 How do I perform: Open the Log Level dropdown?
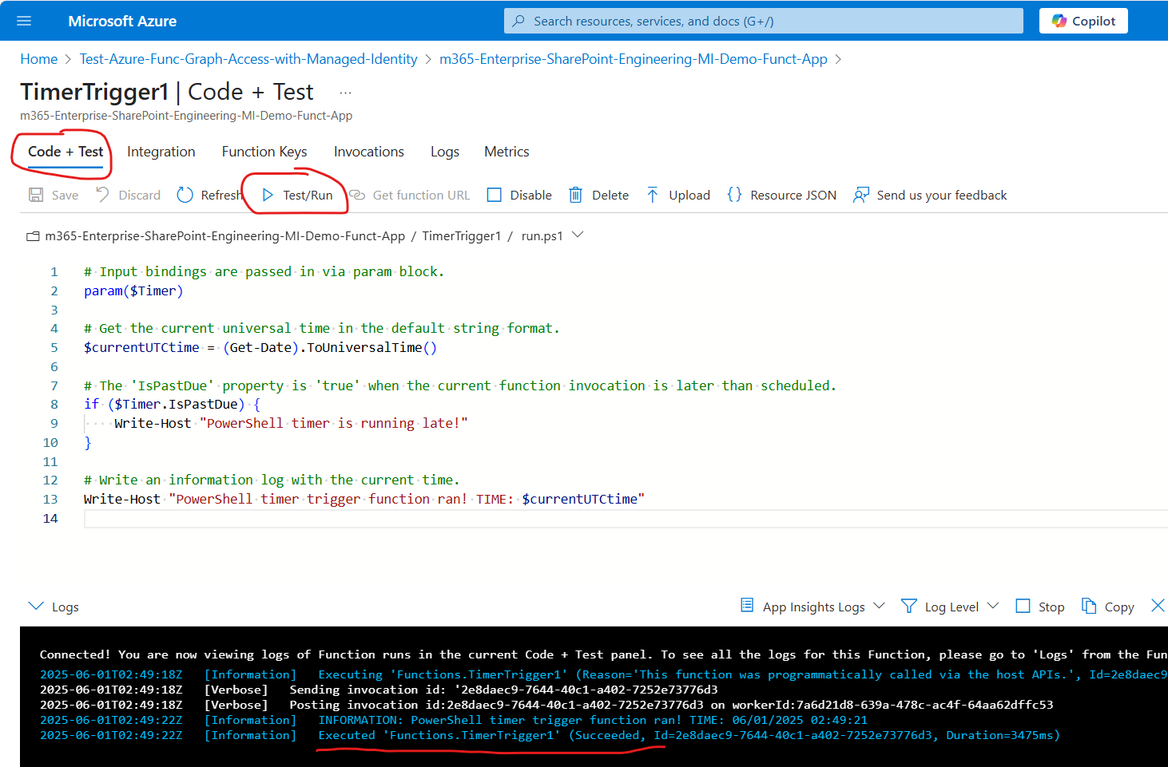[993, 607]
